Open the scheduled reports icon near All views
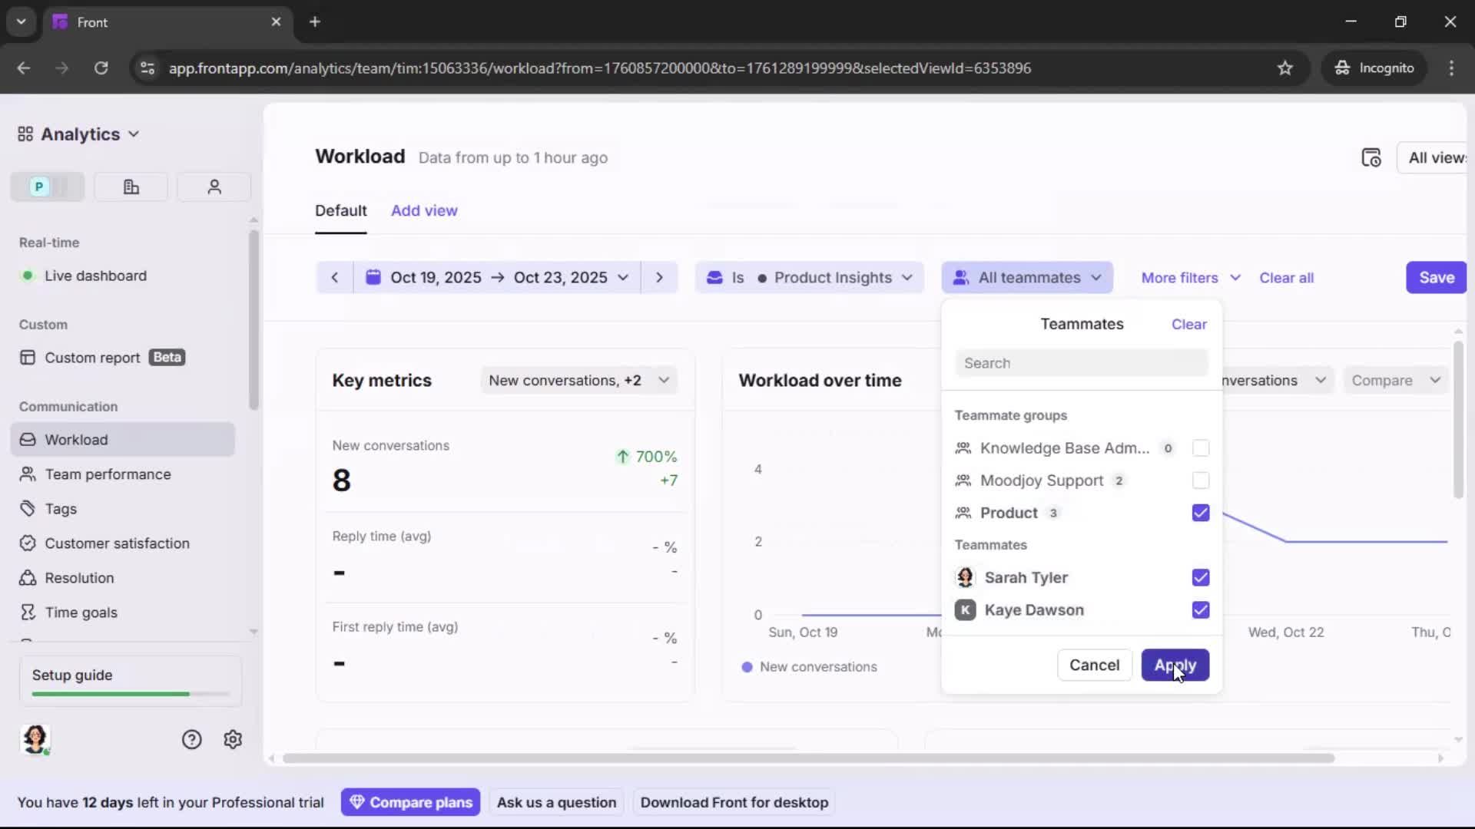Screen dimensions: 1475x829 click(1372, 157)
